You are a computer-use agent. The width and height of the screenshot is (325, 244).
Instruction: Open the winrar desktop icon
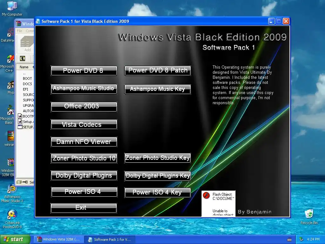(10, 139)
